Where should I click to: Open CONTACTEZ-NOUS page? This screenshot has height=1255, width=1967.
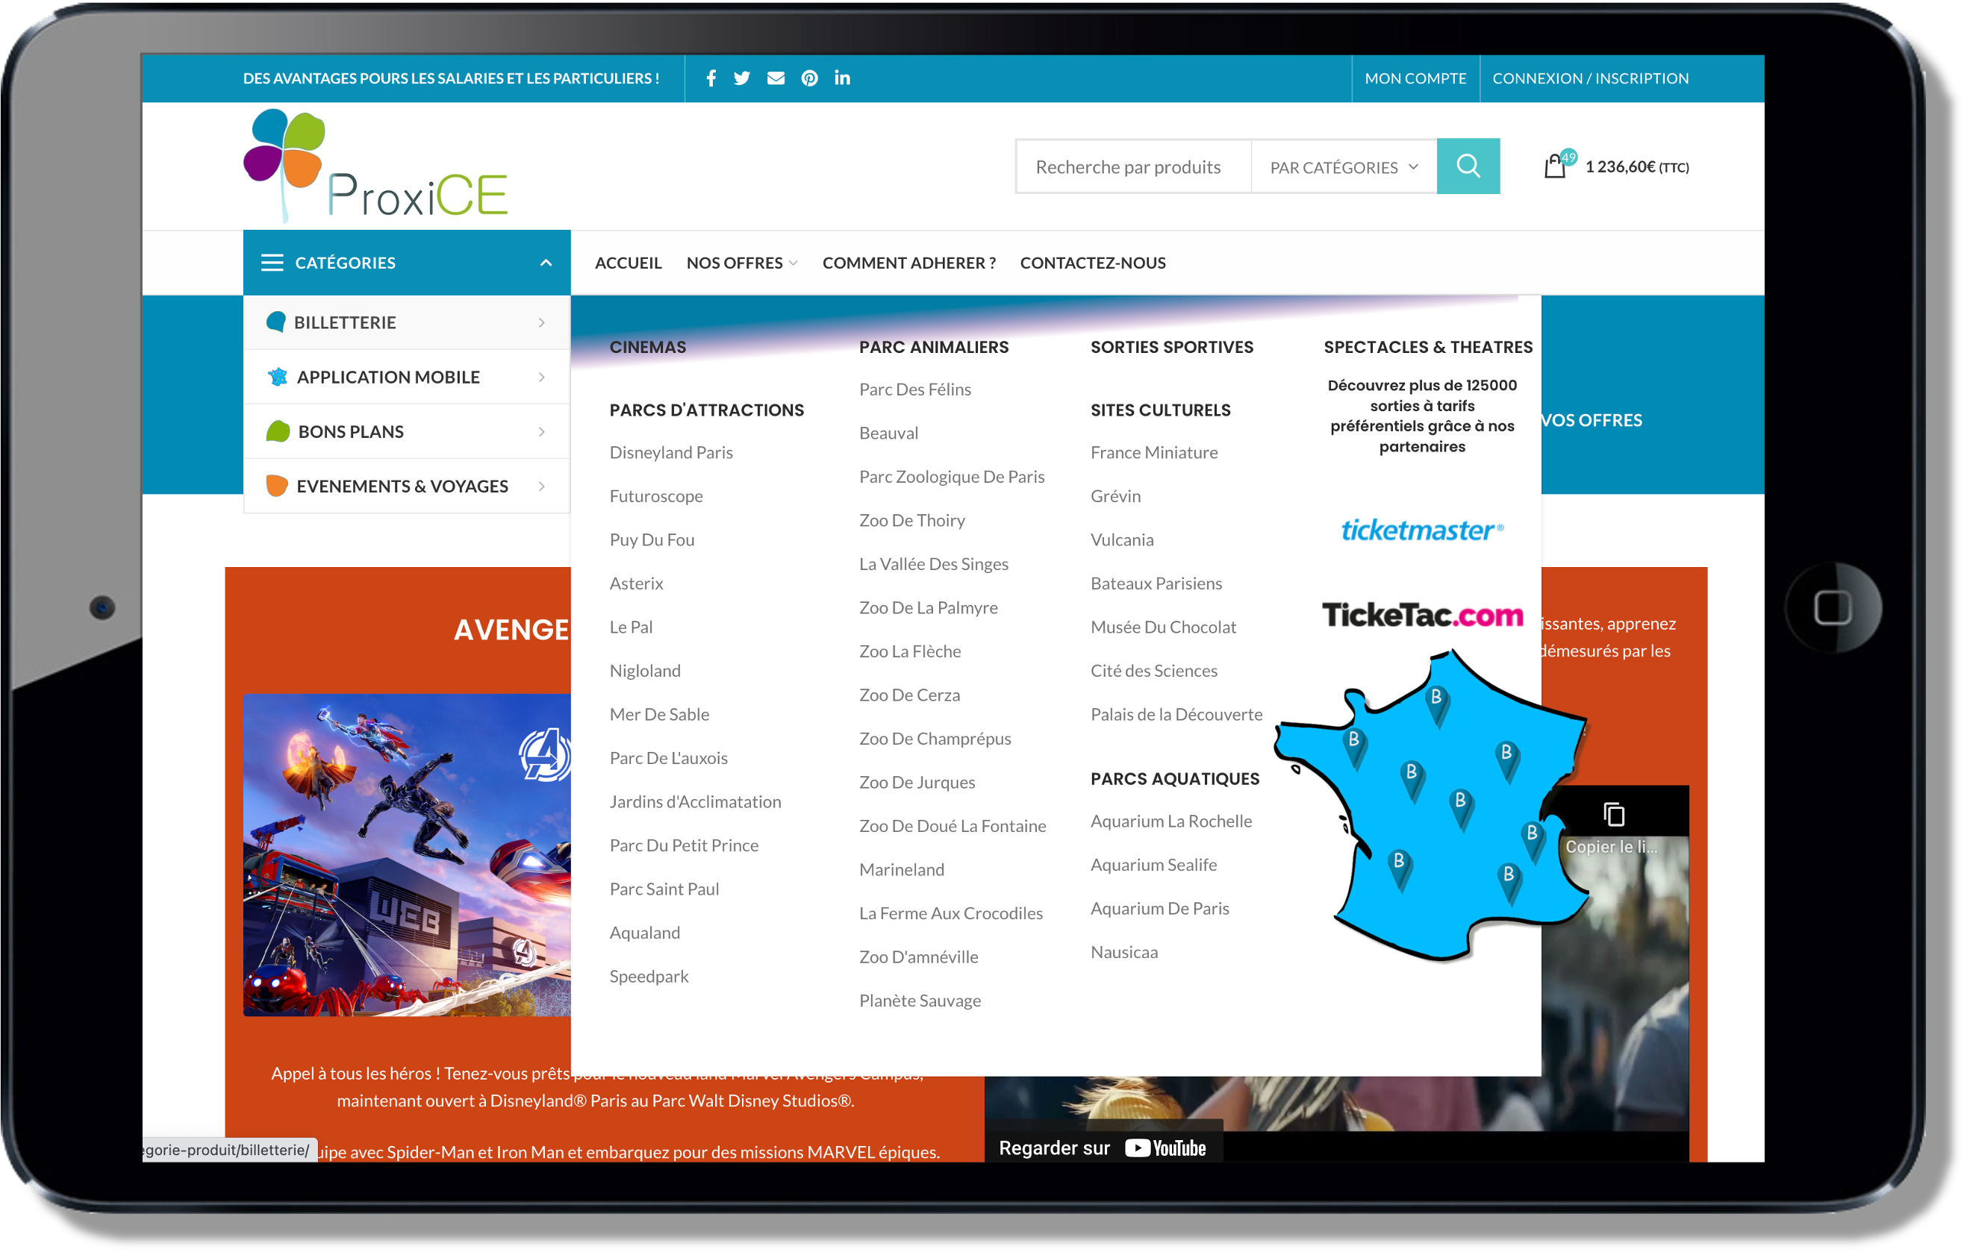coord(1092,263)
